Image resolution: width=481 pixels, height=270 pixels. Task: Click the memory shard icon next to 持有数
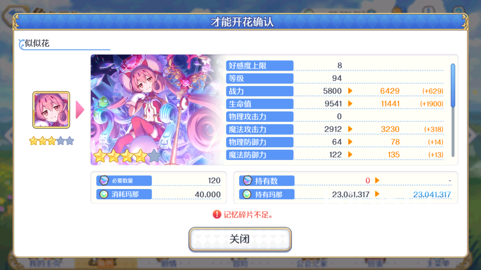(x=247, y=180)
